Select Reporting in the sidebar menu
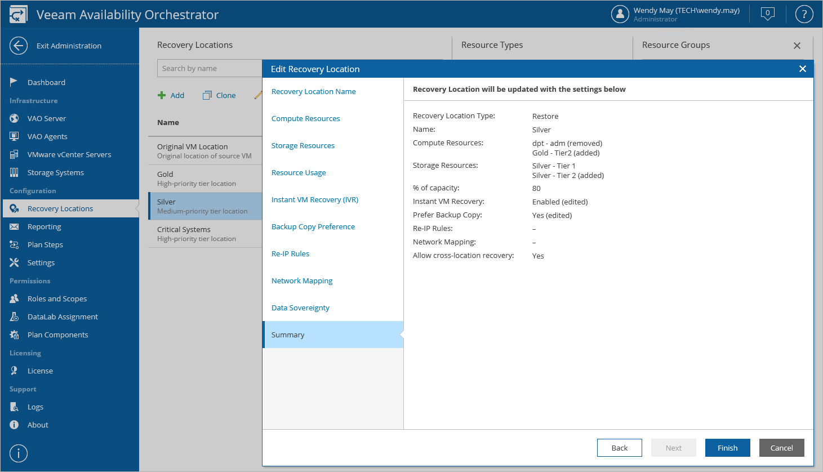The height and width of the screenshot is (472, 823). pos(44,226)
